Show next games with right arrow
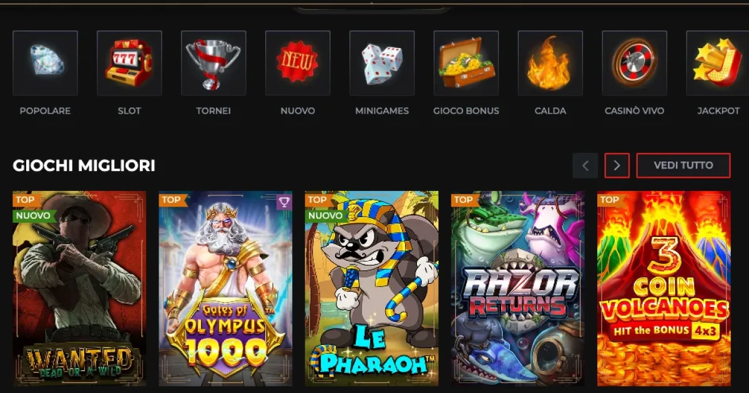 tap(617, 165)
